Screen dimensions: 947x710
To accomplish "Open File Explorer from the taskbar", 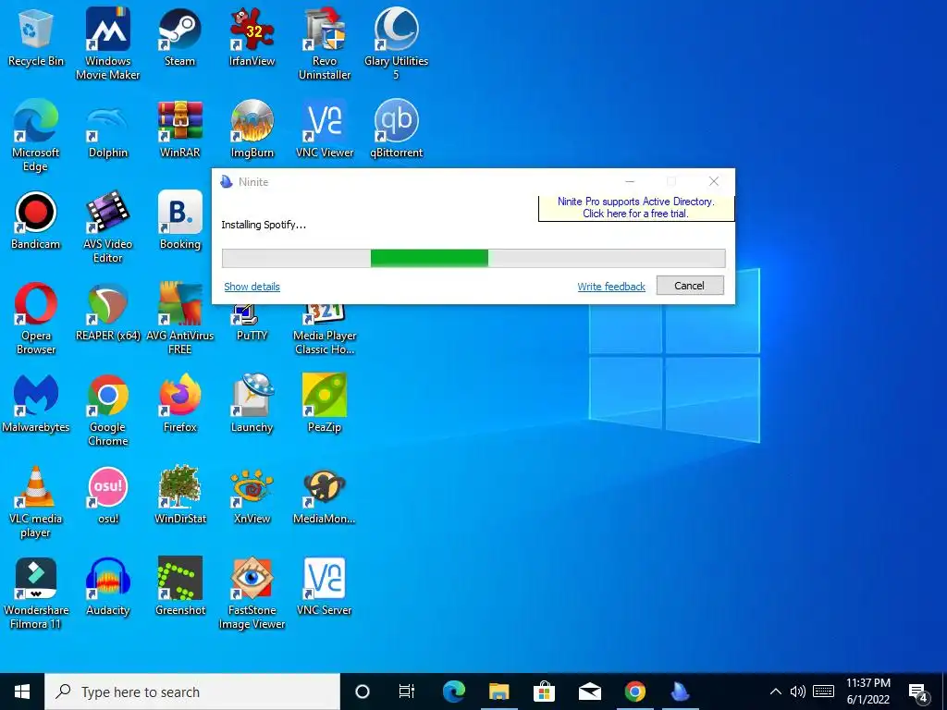I will click(498, 692).
